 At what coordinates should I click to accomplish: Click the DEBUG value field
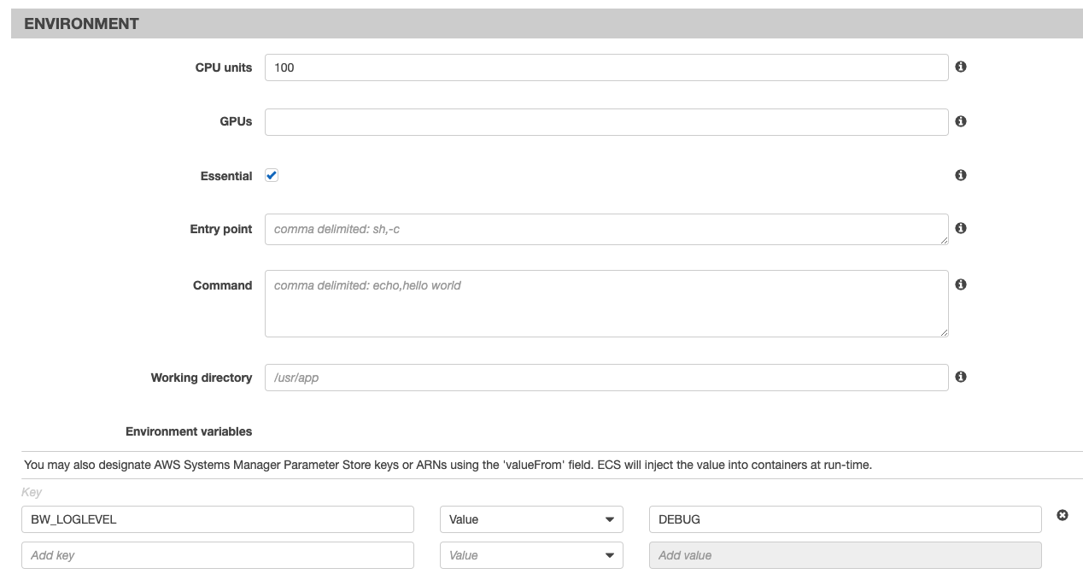click(x=845, y=519)
